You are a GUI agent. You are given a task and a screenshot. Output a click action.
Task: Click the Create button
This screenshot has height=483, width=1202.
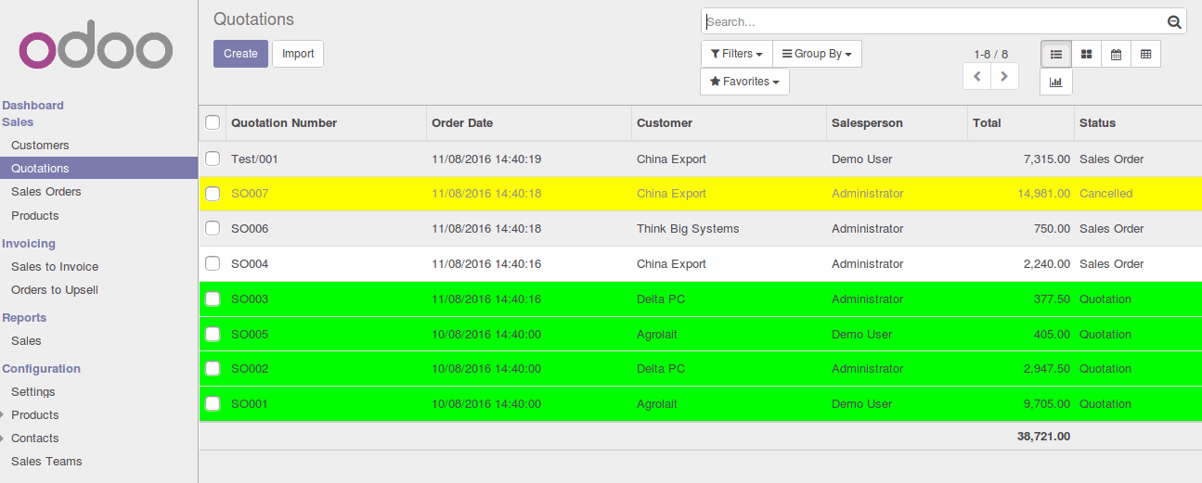[x=240, y=54]
